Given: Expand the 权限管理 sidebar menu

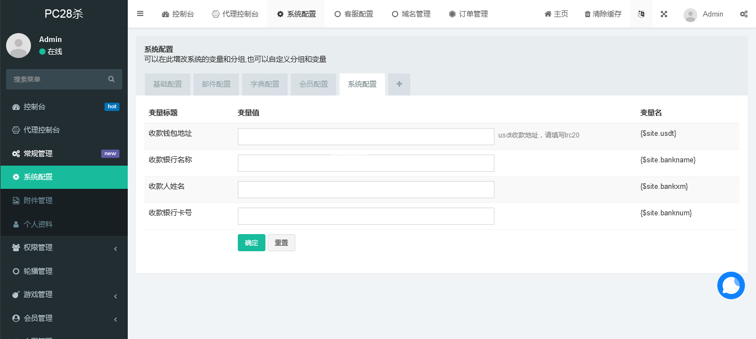Looking at the screenshot, I should [39, 247].
